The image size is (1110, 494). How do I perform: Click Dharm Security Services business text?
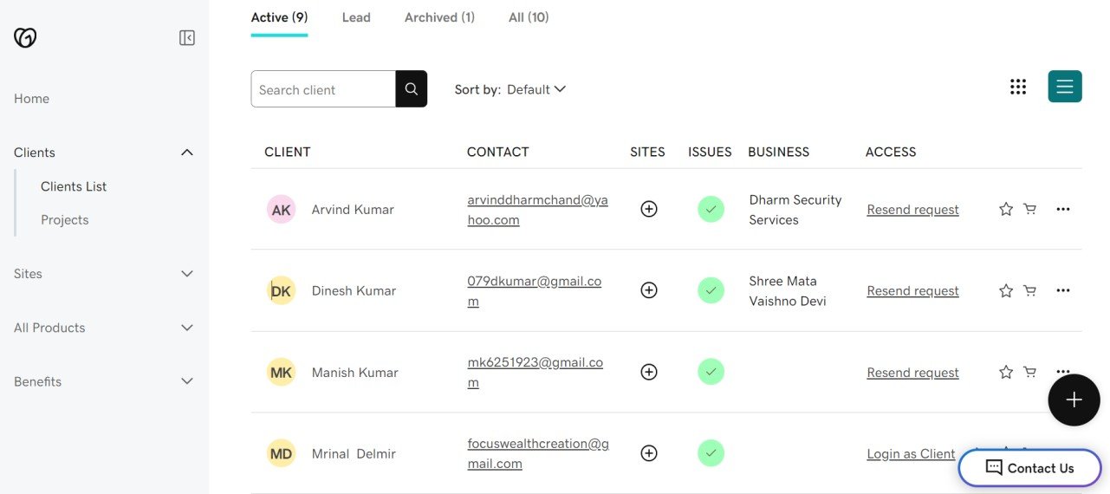click(795, 210)
